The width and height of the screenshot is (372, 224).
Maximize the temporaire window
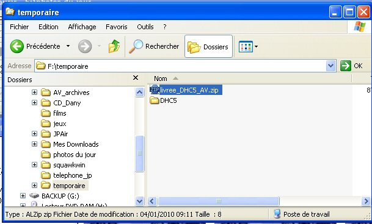(349, 12)
